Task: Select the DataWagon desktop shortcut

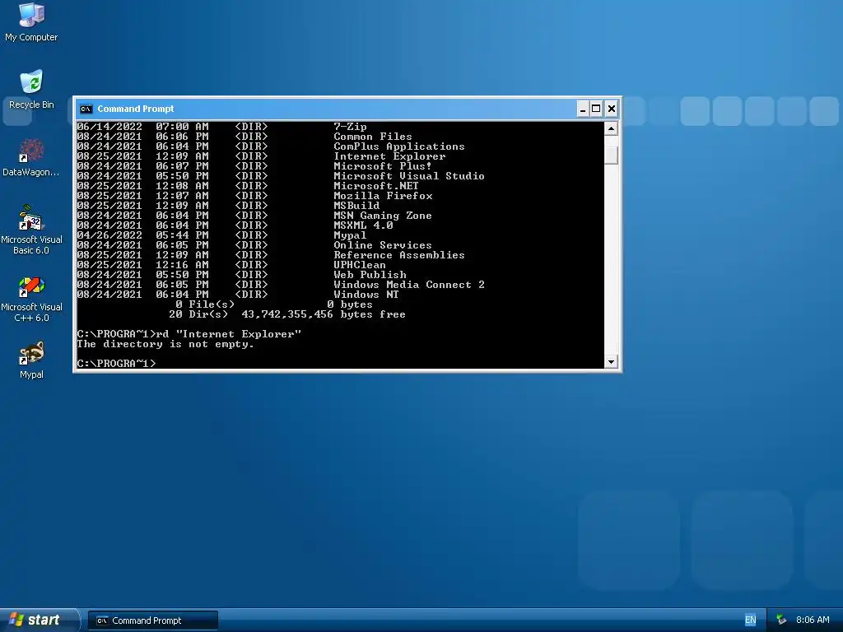Action: tap(31, 157)
